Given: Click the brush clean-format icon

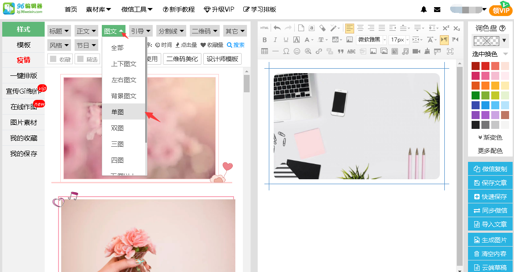Looking at the screenshot, I should (427, 51).
